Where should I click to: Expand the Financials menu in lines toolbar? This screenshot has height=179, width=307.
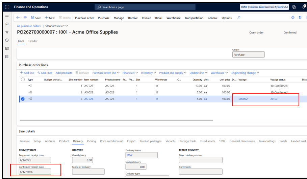pos(130,73)
